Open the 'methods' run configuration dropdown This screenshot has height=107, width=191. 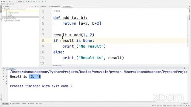(x=20, y=1)
